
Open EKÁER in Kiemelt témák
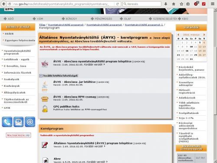[9, 34]
